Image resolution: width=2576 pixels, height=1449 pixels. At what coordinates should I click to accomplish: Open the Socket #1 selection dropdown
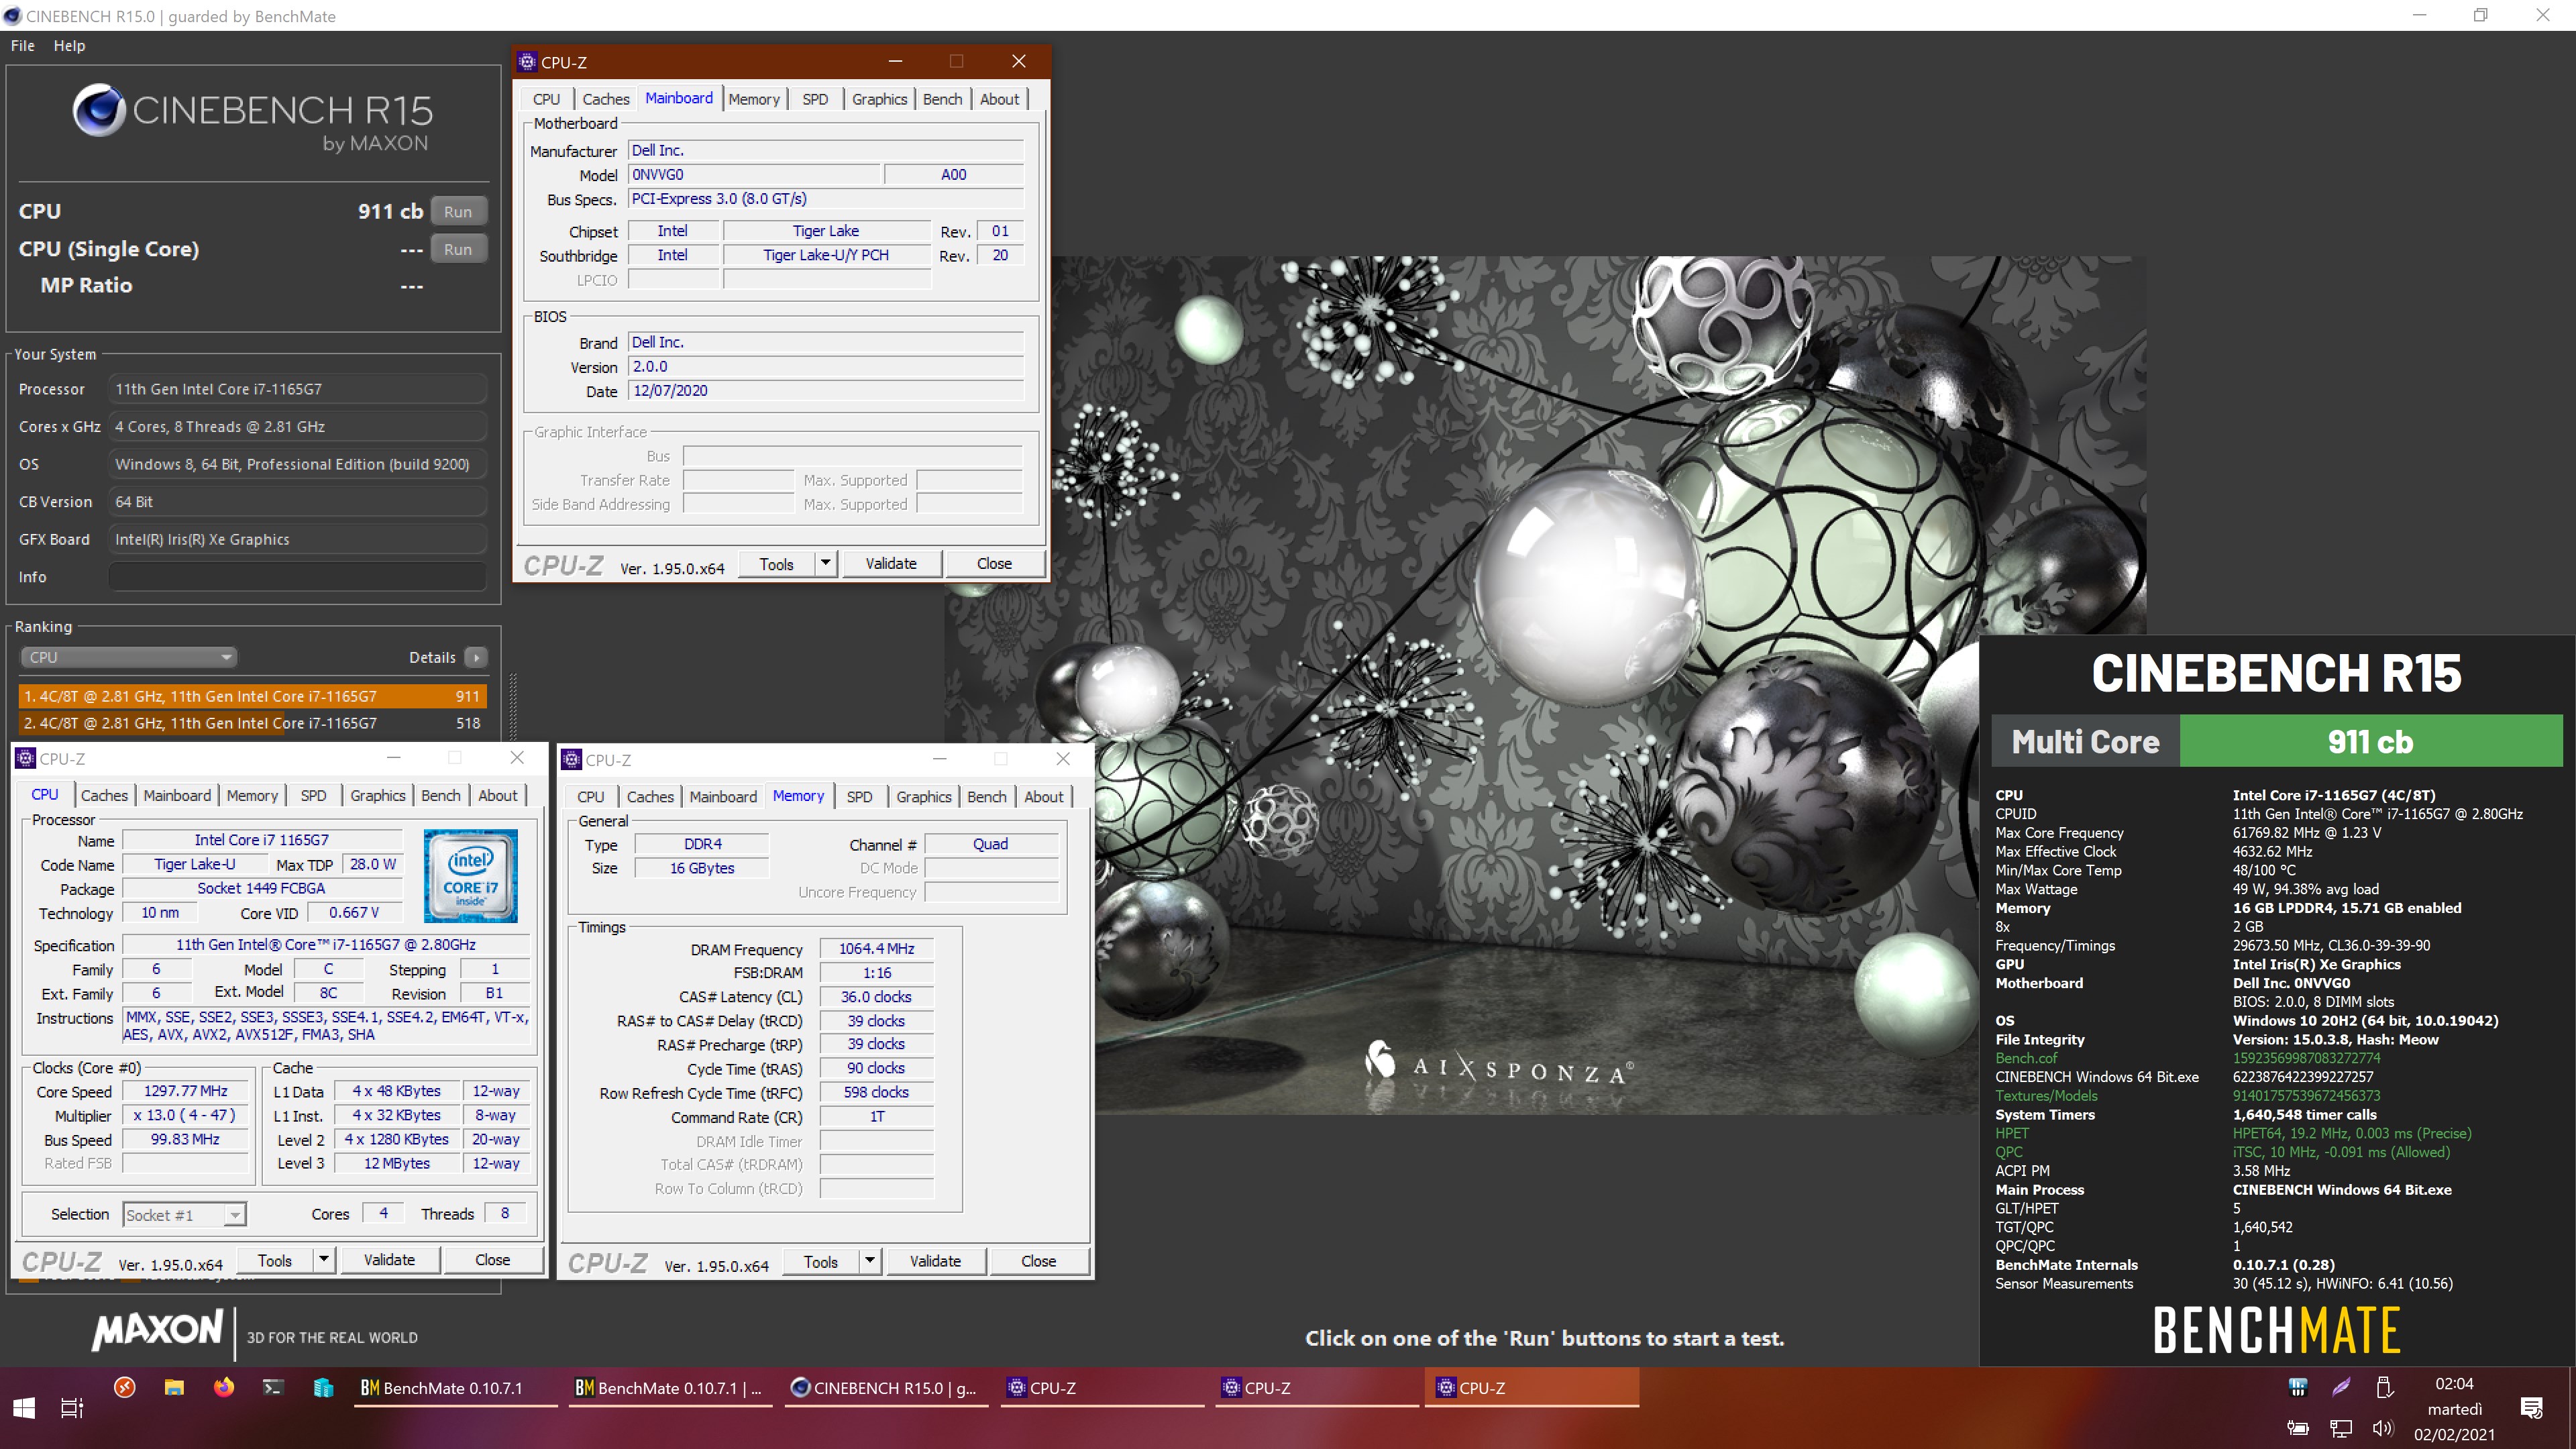(x=184, y=1215)
